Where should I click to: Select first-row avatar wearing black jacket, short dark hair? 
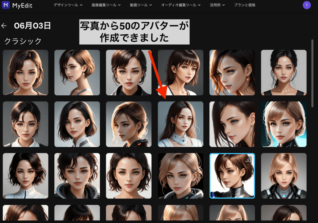coord(129,72)
